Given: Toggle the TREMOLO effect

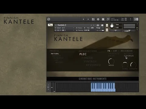Looking at the screenshot, I should coord(114,54).
